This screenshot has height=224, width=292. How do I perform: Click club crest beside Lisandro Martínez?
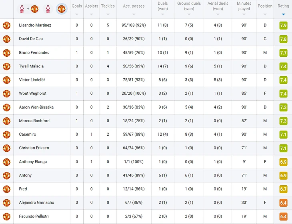(x=6, y=26)
